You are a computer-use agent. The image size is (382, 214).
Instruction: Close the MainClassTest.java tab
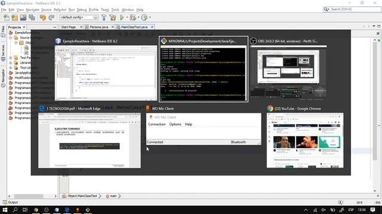pos(152,27)
